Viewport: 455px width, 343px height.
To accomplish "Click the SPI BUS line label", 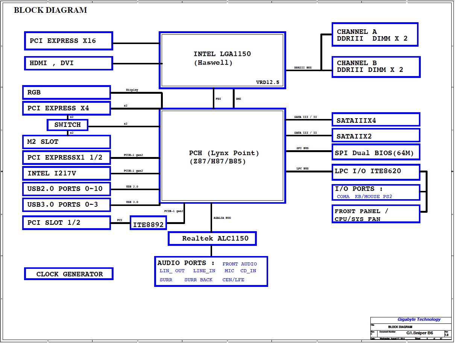I will pyautogui.click(x=303, y=148).
